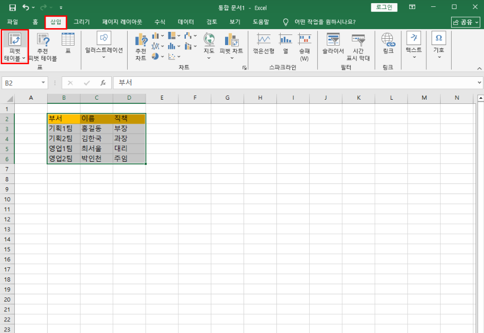Open the PivotChart (피벗 차트) icon
The width and height of the screenshot is (484, 333).
[231, 40]
